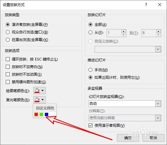Open dialog help question mark

(146, 5)
